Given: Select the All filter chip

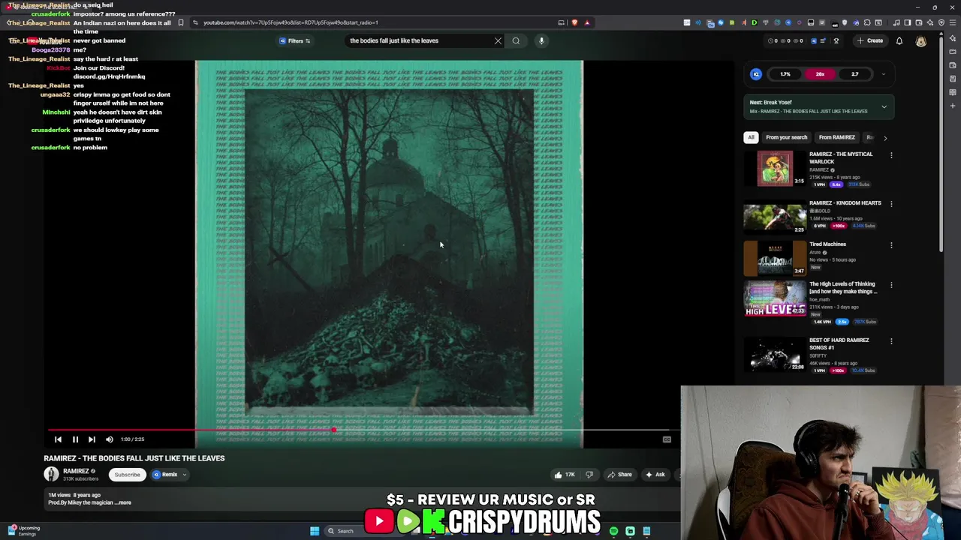Looking at the screenshot, I should point(751,137).
